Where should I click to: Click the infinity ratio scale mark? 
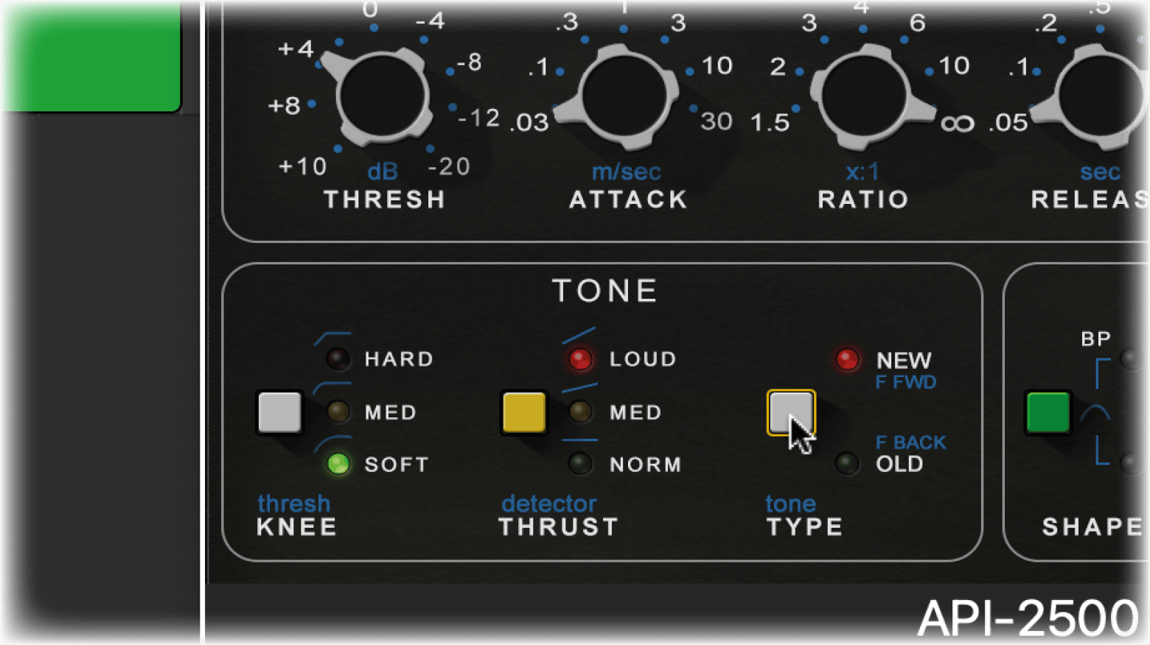(958, 124)
